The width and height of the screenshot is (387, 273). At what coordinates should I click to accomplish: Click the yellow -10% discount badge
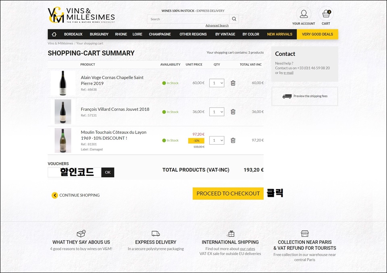(x=196, y=141)
